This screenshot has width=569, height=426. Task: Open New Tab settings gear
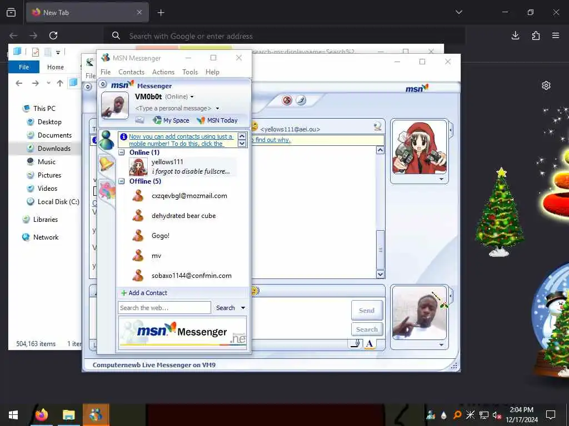pos(546,85)
